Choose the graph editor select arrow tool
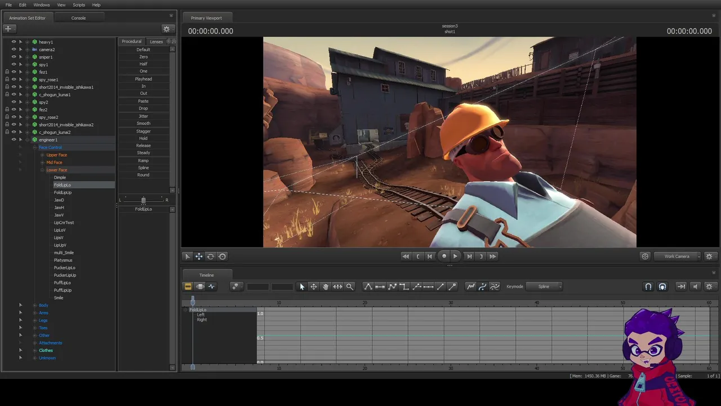The image size is (721, 406). click(302, 286)
